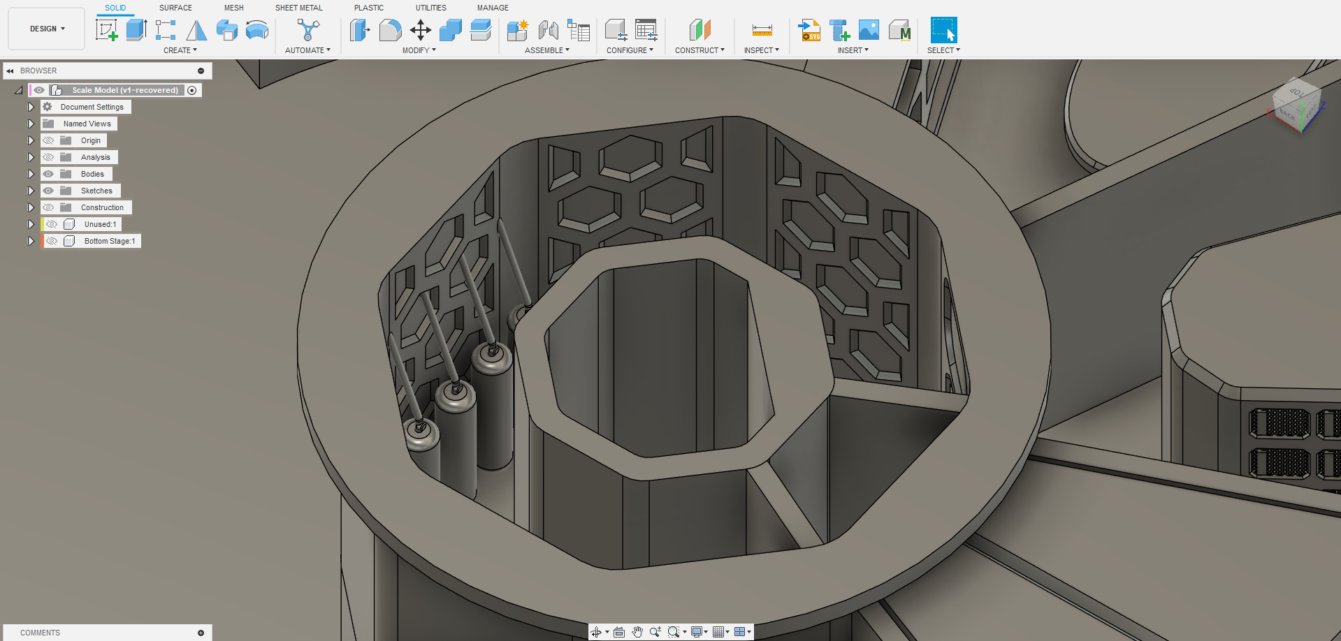1341x641 pixels.
Task: Activate the Move/Copy arrows icon
Action: (x=420, y=30)
